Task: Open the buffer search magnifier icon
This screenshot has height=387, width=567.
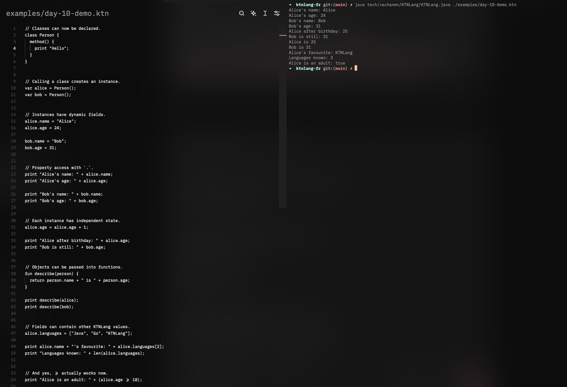Action: [241, 13]
